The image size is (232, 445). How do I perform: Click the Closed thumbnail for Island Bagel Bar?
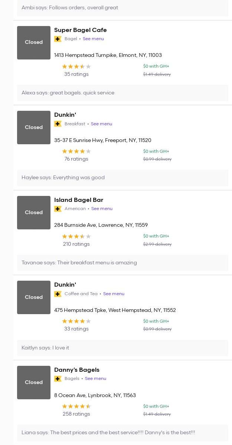(34, 212)
